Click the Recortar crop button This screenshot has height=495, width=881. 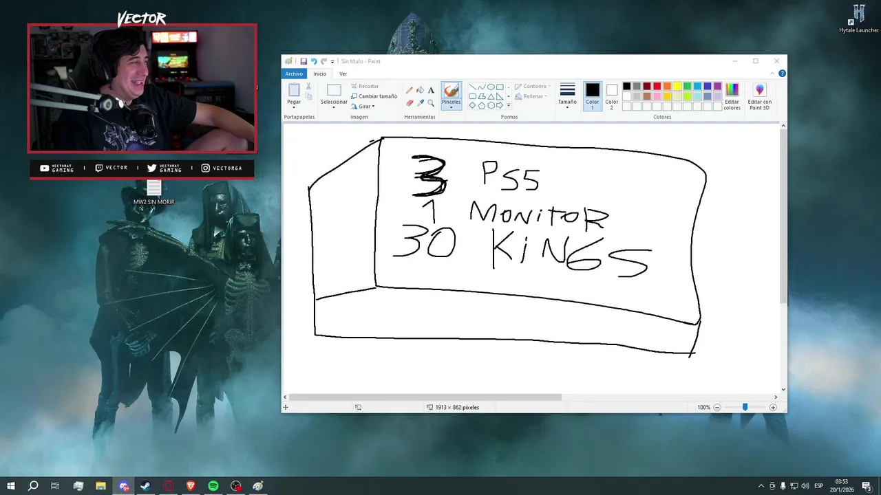pos(365,86)
